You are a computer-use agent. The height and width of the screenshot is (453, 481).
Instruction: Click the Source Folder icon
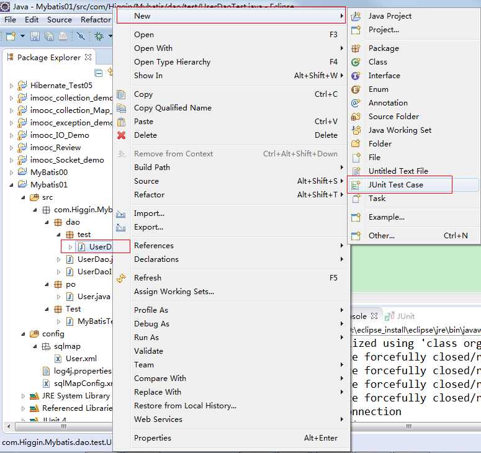356,117
